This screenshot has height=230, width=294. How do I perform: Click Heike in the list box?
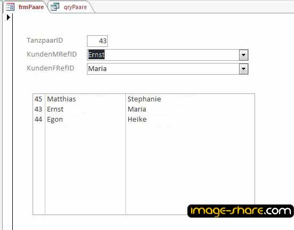pos(137,119)
